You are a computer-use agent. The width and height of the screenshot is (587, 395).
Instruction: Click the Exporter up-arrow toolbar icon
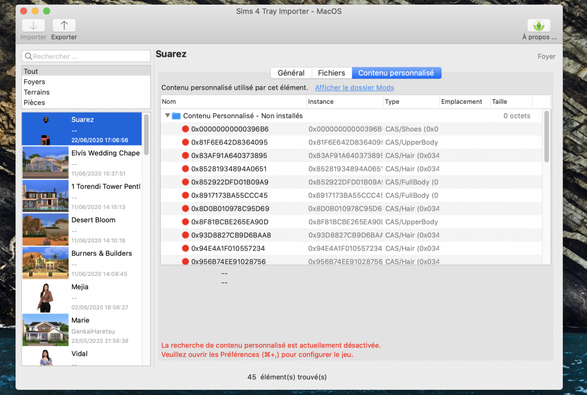tap(64, 25)
